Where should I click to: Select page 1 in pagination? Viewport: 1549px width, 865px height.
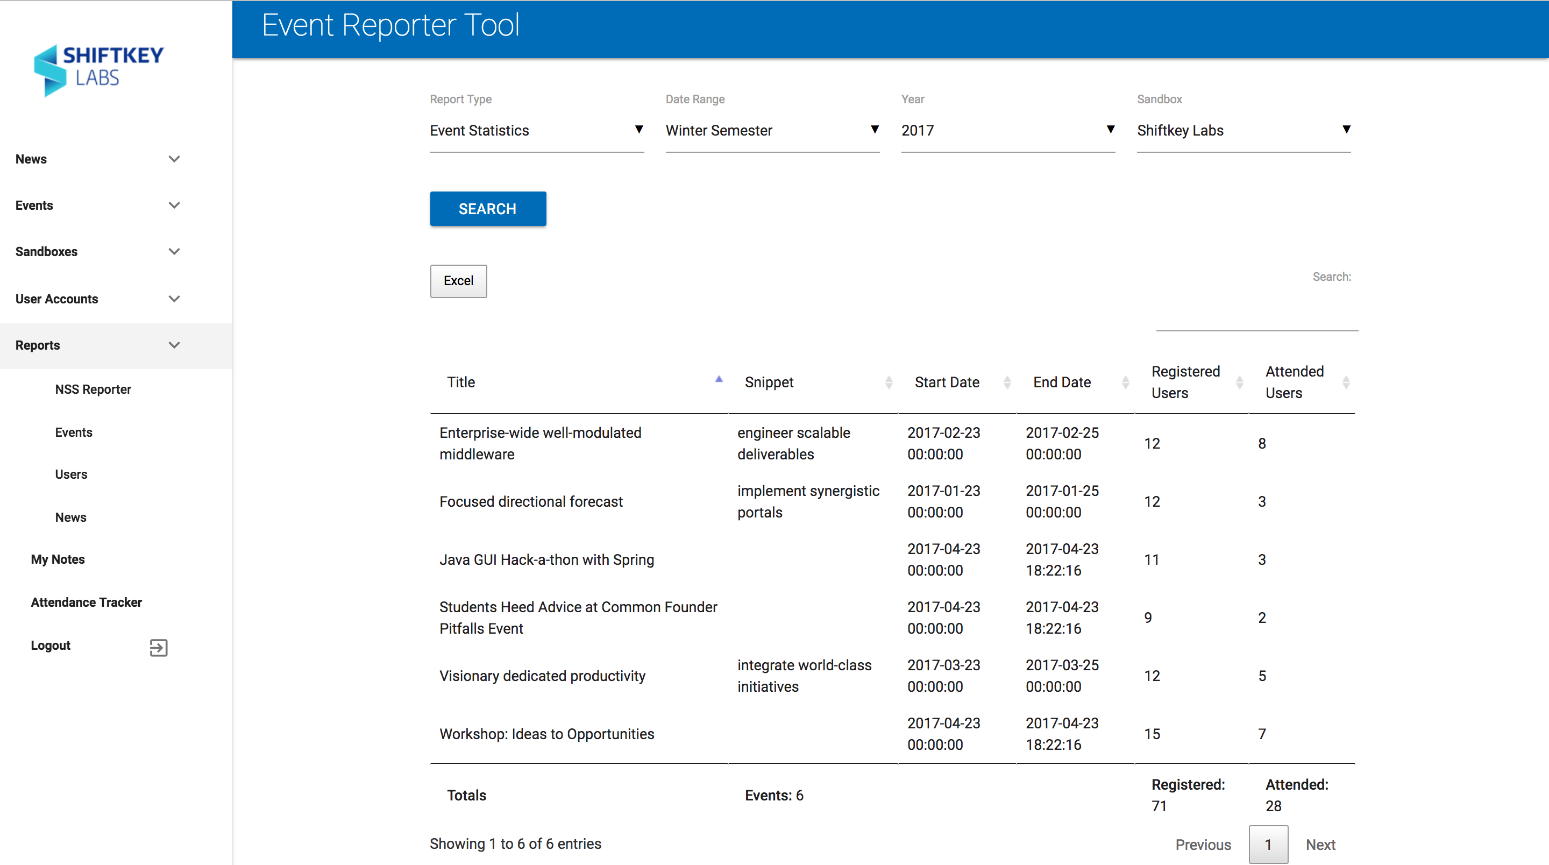pyautogui.click(x=1268, y=845)
